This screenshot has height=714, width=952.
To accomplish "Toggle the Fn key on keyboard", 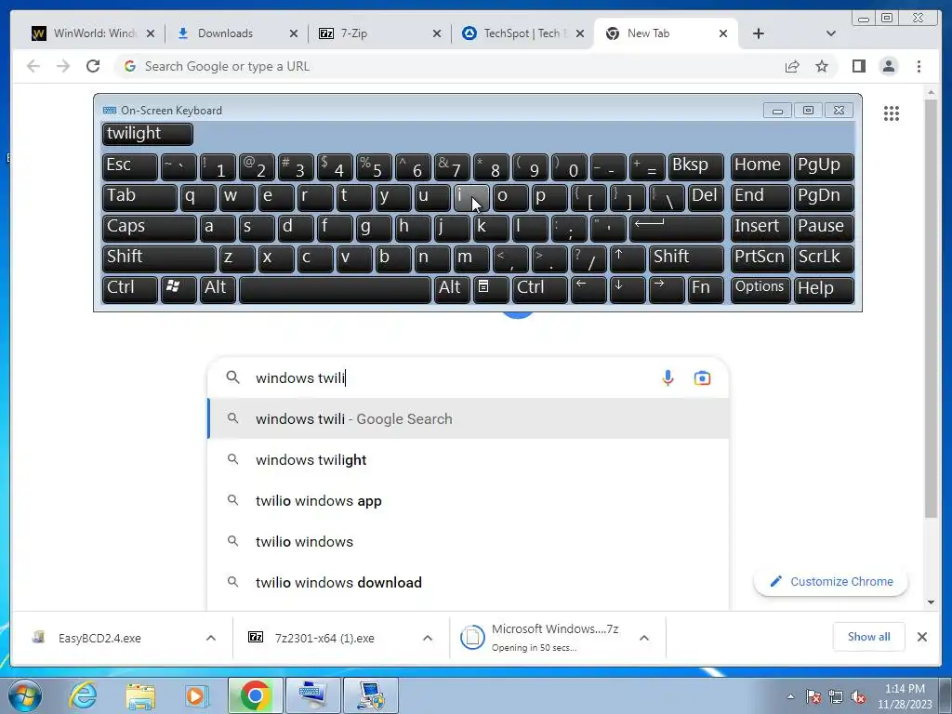I will pos(706,289).
